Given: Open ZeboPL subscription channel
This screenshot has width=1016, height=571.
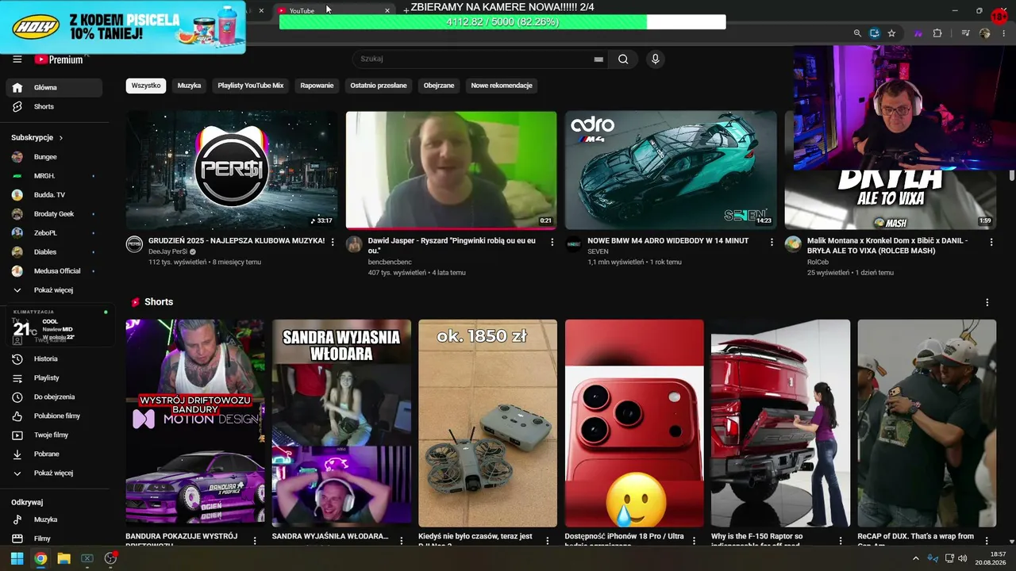Looking at the screenshot, I should pyautogui.click(x=54, y=233).
